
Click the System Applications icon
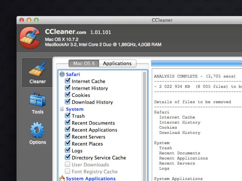62,178
